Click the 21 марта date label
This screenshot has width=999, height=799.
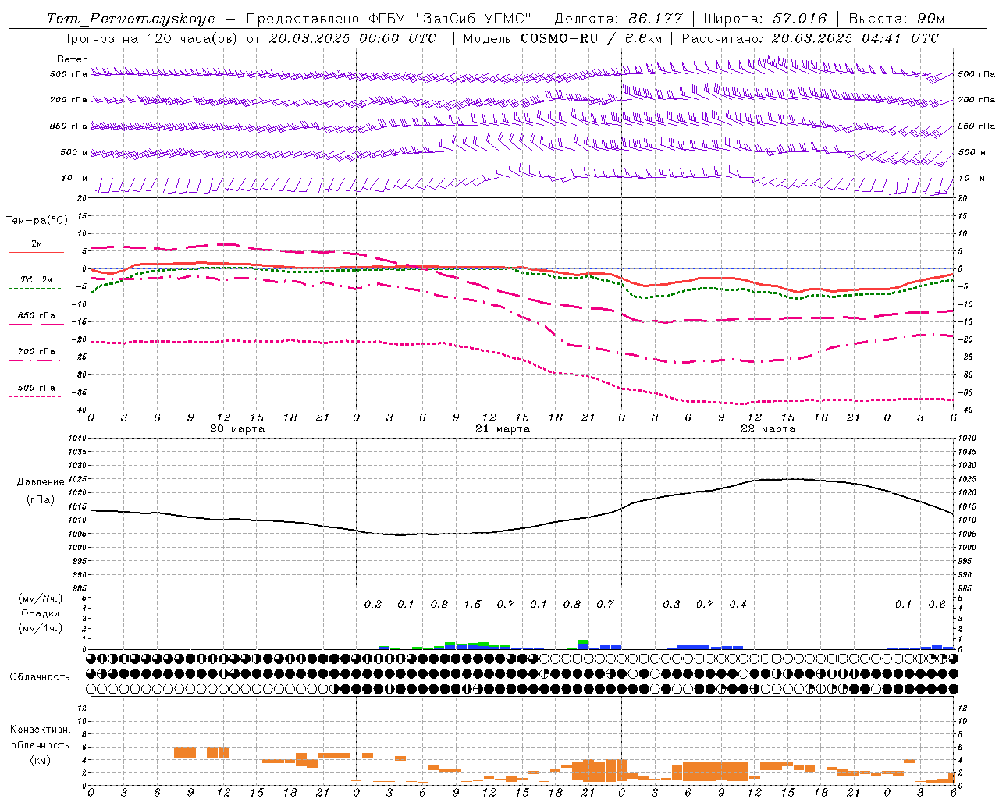[503, 429]
